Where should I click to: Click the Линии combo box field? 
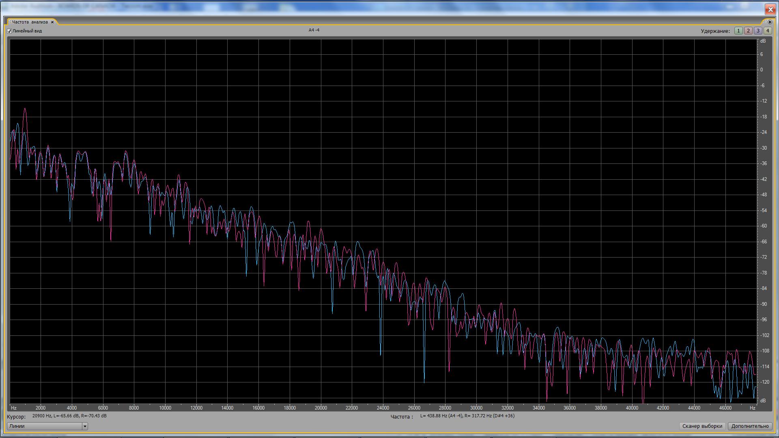(45, 426)
